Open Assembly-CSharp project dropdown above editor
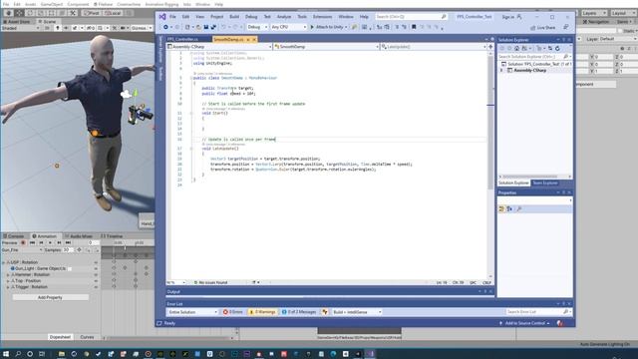The image size is (638, 359). pyautogui.click(x=219, y=47)
